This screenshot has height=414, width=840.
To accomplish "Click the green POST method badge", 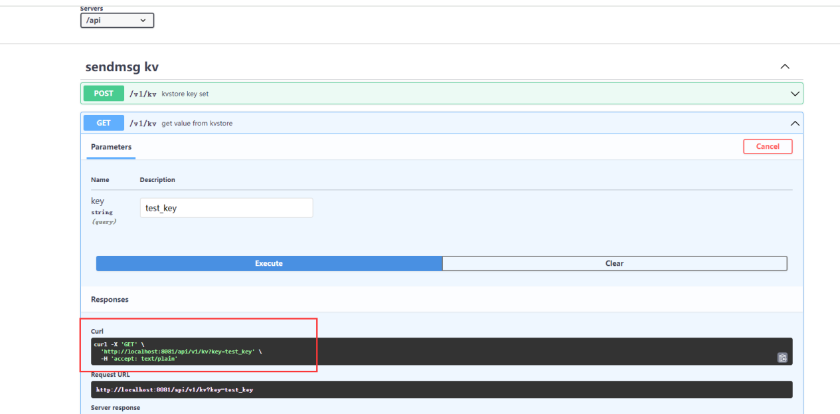I will pos(104,94).
